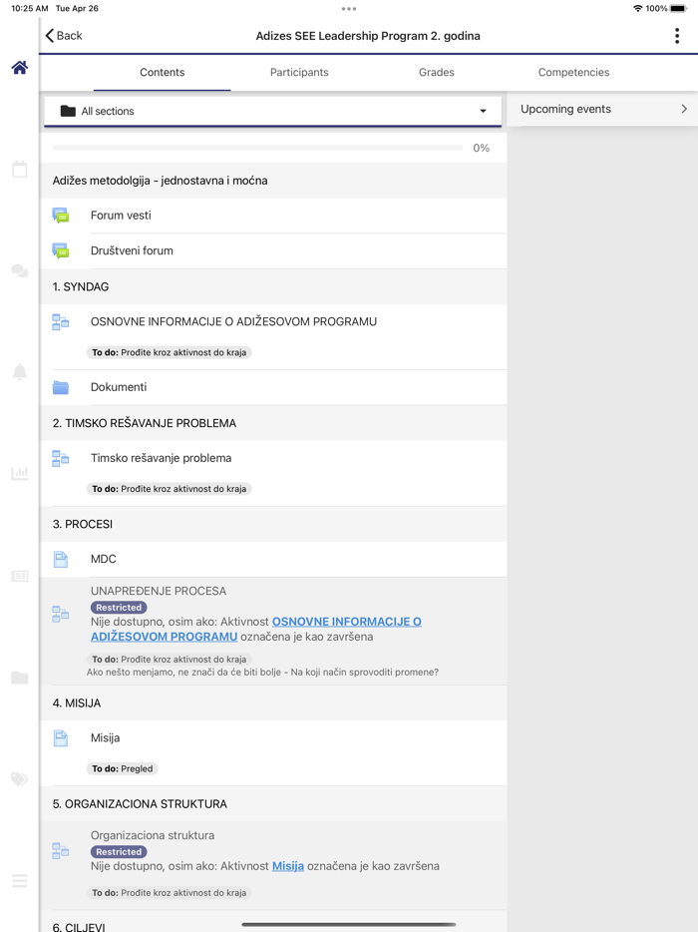Open the Home icon in sidebar
Image resolution: width=698 pixels, height=932 pixels.
pos(20,68)
